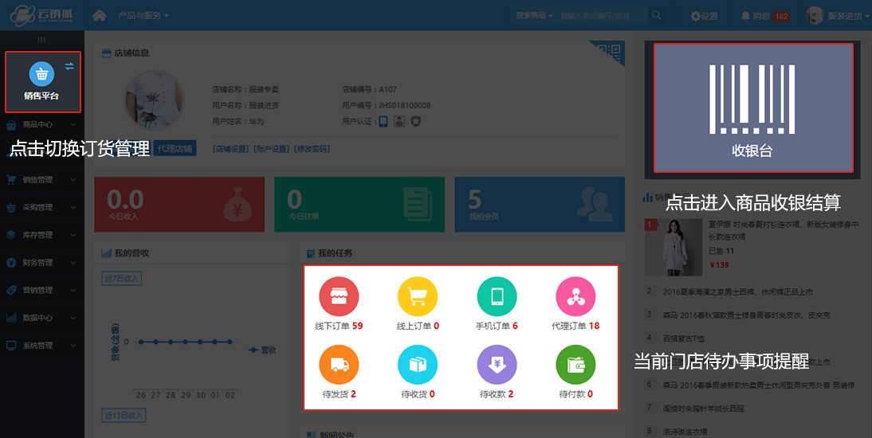Open the top-ranked product thumbnail
Viewport: 872px width, 438px height.
click(674, 248)
